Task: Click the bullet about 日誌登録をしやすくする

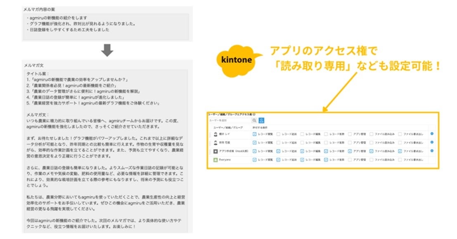Action: (x=68, y=30)
